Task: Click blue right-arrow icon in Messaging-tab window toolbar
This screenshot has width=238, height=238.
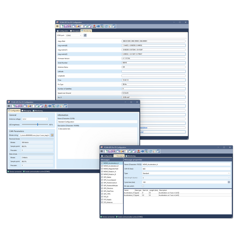Action: pyautogui.click(x=143, y=151)
